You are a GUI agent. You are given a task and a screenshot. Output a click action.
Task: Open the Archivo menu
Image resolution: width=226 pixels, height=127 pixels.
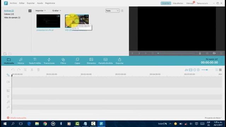[x=13, y=3]
